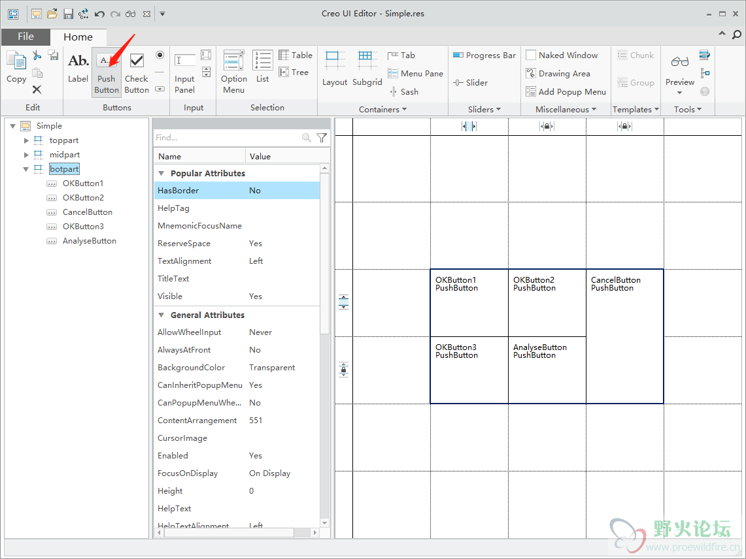Click the Find search field

[228, 138]
